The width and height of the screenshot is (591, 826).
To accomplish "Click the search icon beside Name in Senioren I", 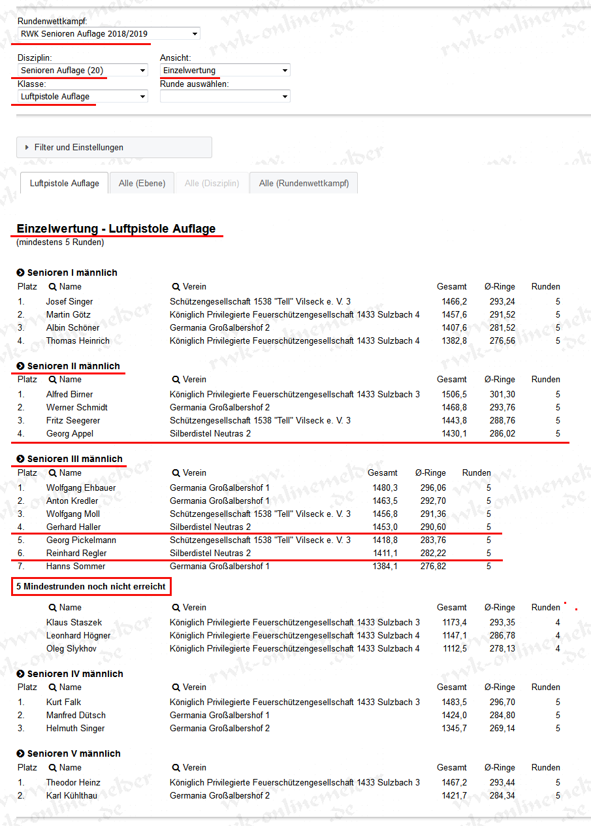I will pyautogui.click(x=53, y=287).
